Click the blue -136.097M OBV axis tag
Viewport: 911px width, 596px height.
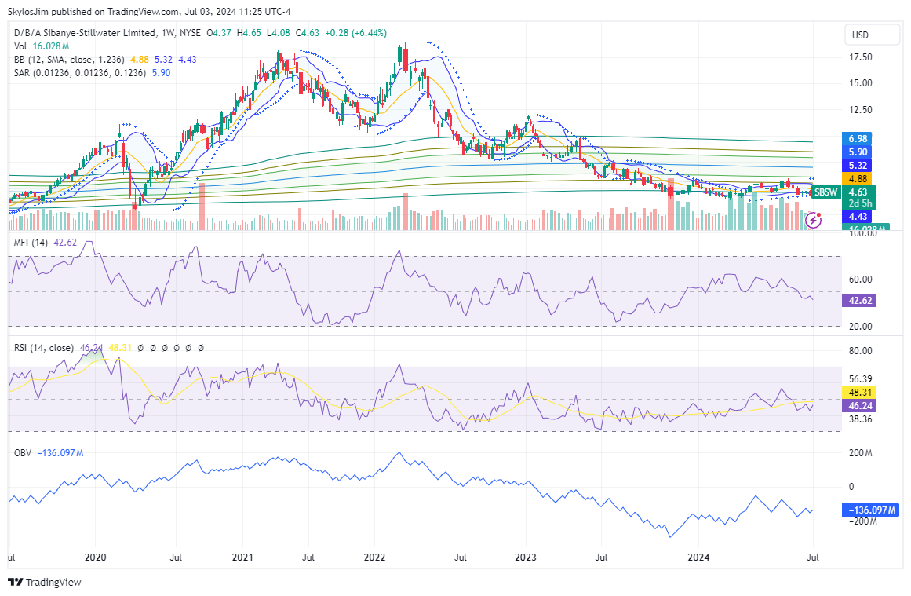(870, 510)
